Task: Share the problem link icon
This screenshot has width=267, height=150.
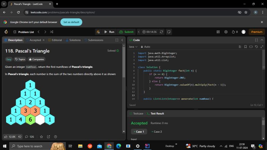Action: (x=48, y=137)
